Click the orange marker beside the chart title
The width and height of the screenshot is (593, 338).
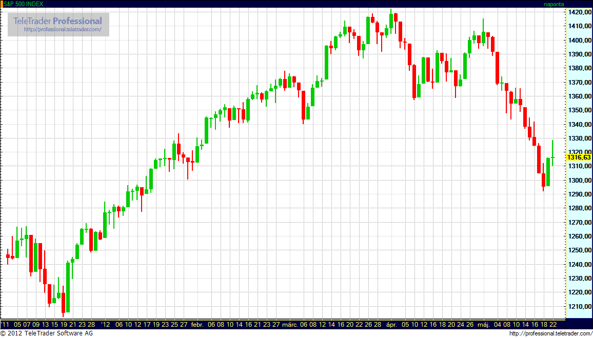click(2, 4)
